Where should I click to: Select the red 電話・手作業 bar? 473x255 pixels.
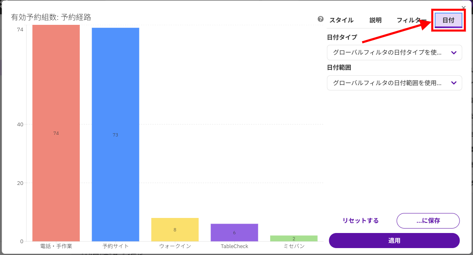pos(56,133)
